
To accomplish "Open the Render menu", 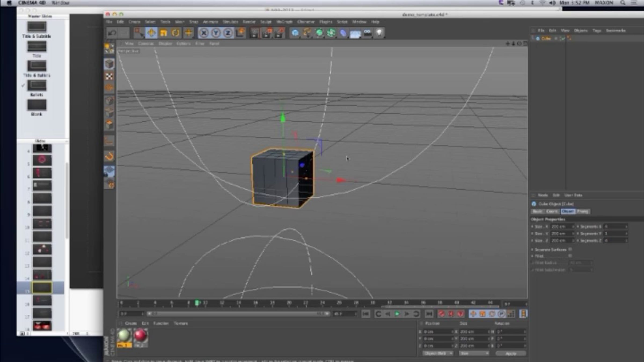I will pyautogui.click(x=249, y=22).
